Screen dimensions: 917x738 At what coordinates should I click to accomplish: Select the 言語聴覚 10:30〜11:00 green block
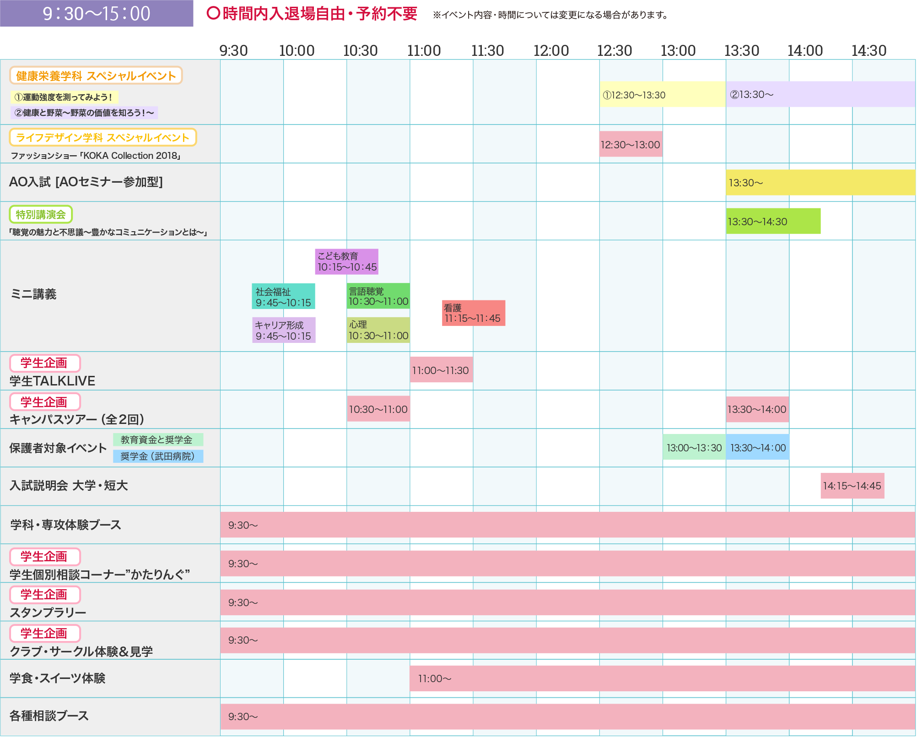pos(378,296)
